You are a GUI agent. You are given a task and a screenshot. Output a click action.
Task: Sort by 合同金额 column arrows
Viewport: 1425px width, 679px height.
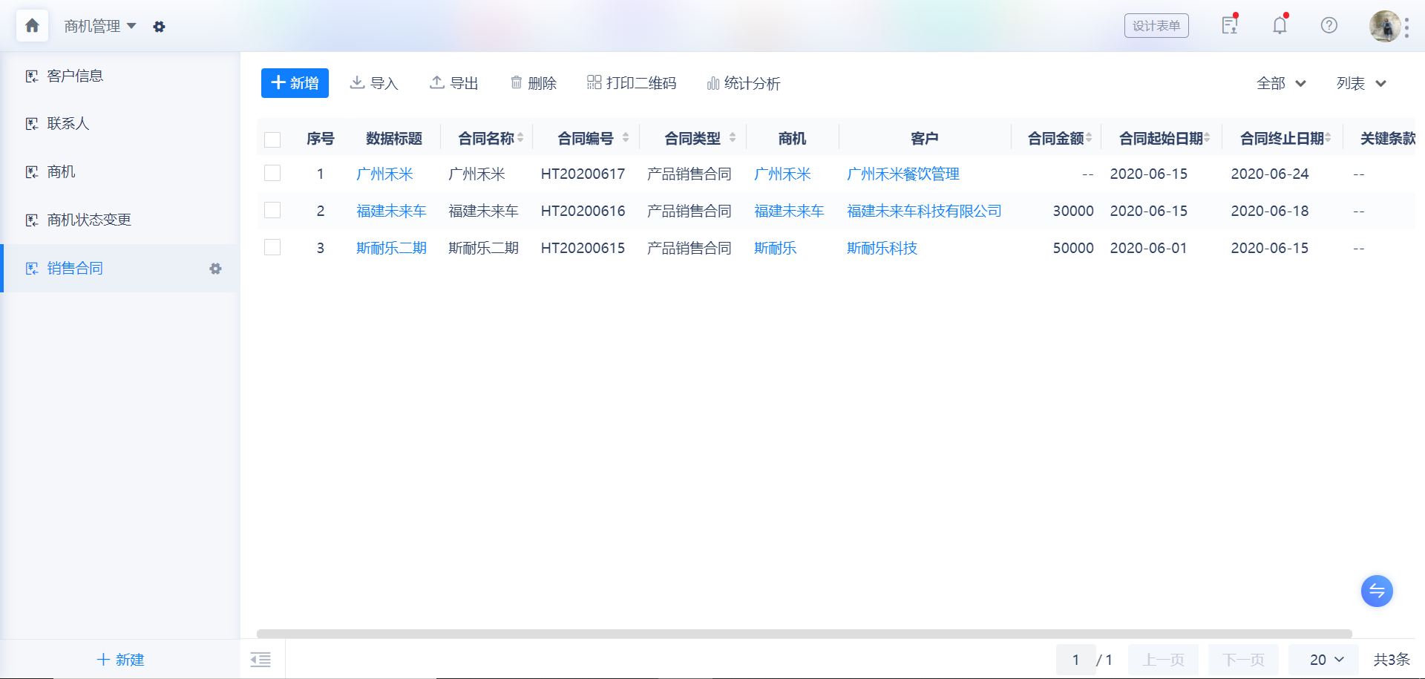coord(1089,137)
